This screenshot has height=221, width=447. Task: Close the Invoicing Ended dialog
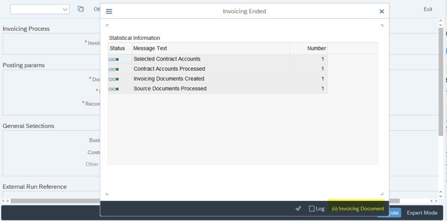point(382,11)
